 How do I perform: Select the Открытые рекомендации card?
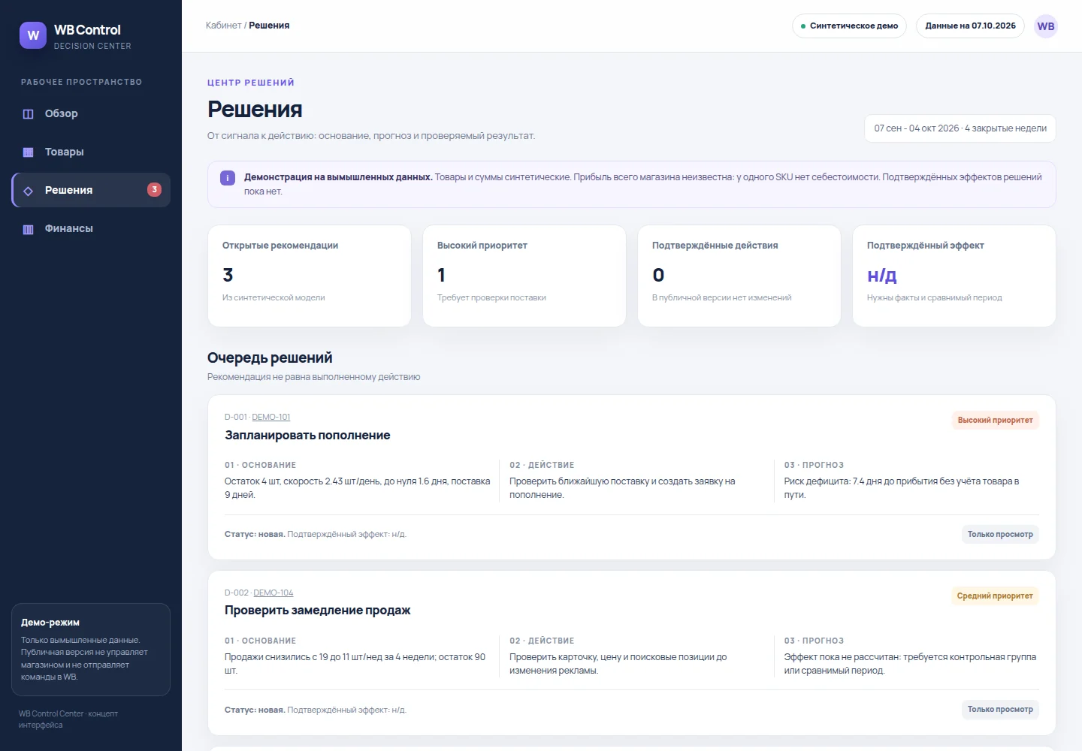coord(310,276)
